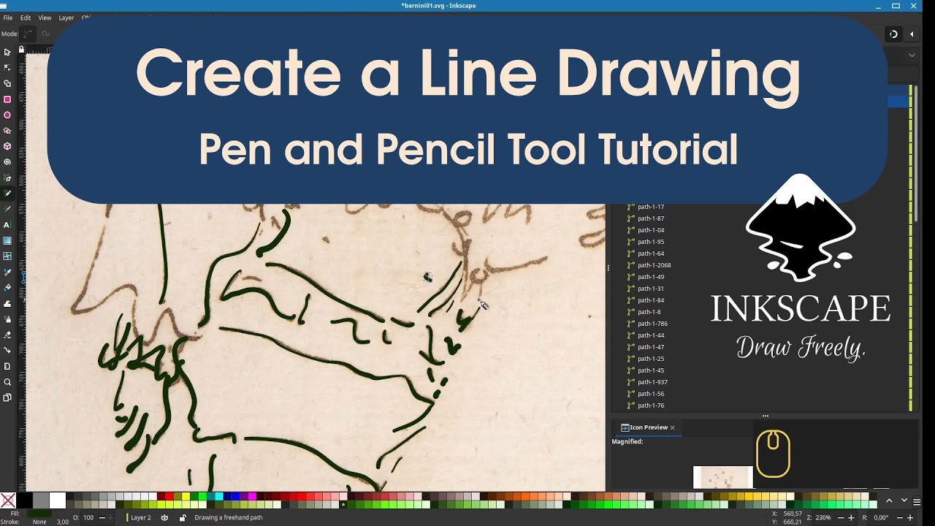Select the Text tool
This screenshot has height=526, width=935.
(7, 225)
